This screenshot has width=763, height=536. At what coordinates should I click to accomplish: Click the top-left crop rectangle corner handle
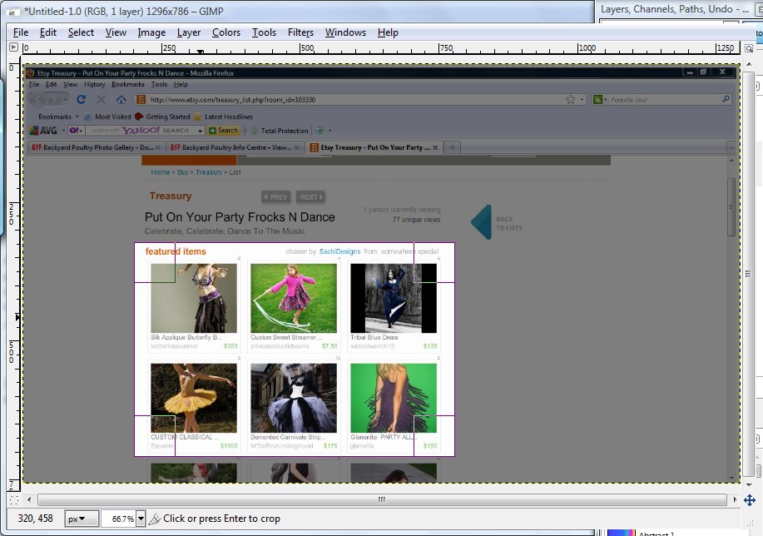click(x=155, y=262)
